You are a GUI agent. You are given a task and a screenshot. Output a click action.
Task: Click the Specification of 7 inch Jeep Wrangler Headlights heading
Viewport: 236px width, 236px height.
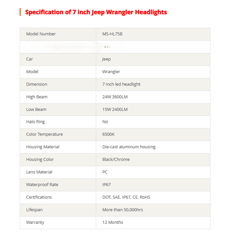(96, 12)
